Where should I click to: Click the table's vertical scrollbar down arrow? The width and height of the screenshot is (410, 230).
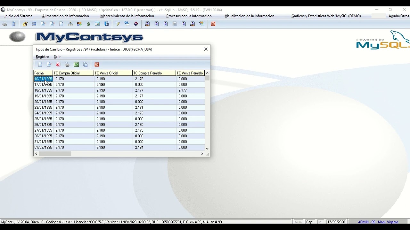tap(207, 148)
